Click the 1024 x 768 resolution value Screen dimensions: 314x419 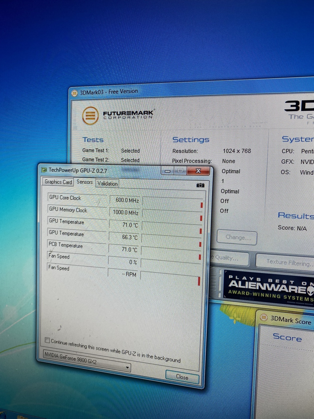pos(237,151)
